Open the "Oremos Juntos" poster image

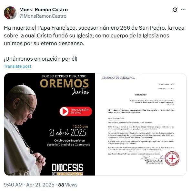coord(49,124)
